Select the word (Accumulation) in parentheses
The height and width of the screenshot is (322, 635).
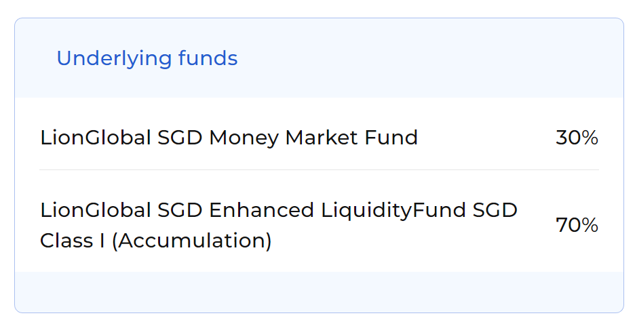tap(191, 241)
